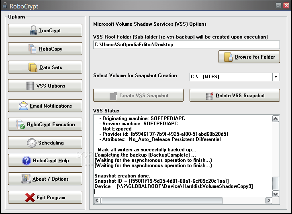
Task: Click the 'Not Exposed' status line
Action: [115, 129]
